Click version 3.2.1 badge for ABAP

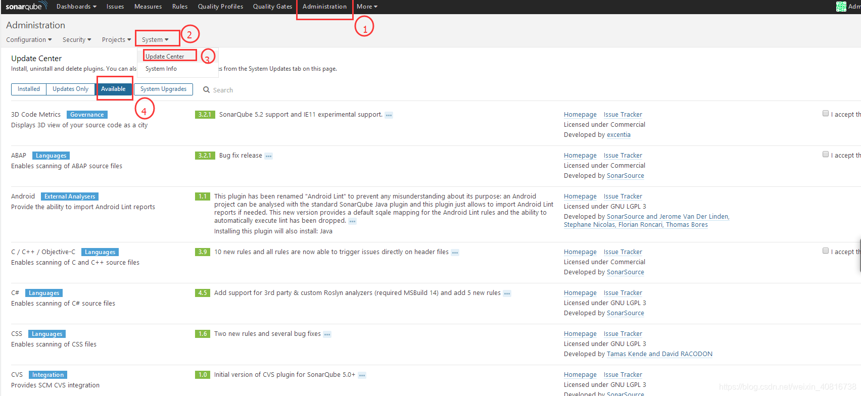(205, 156)
